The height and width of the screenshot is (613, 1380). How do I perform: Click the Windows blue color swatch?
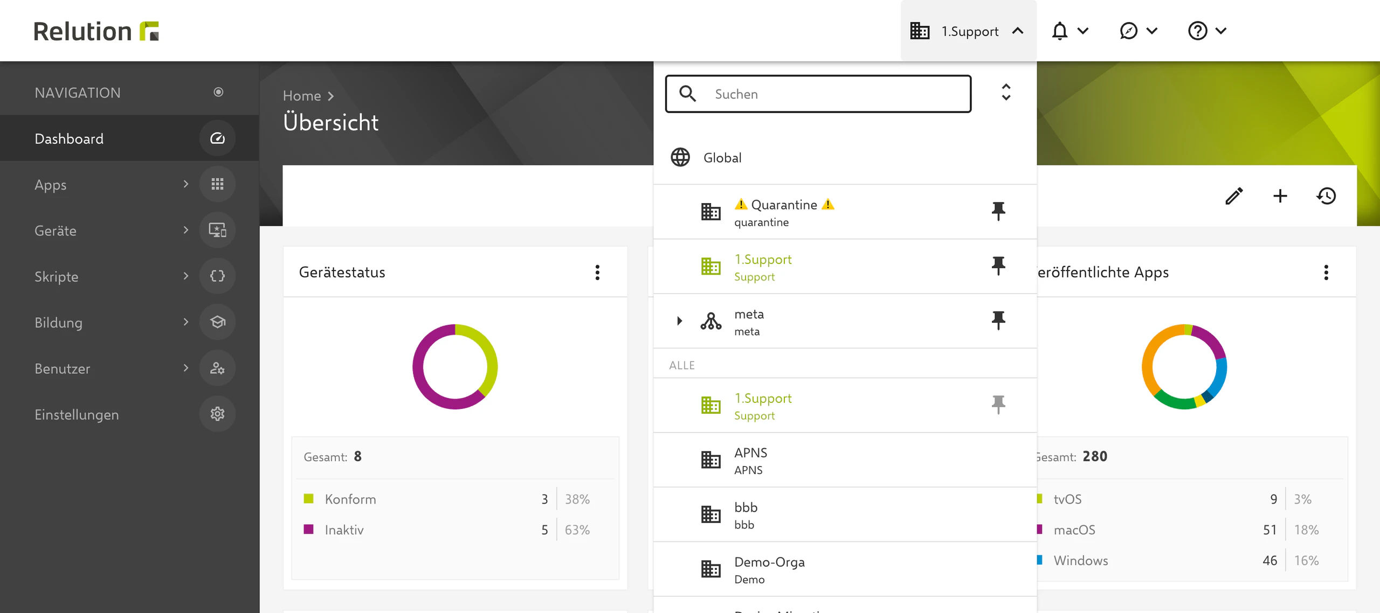[1039, 560]
